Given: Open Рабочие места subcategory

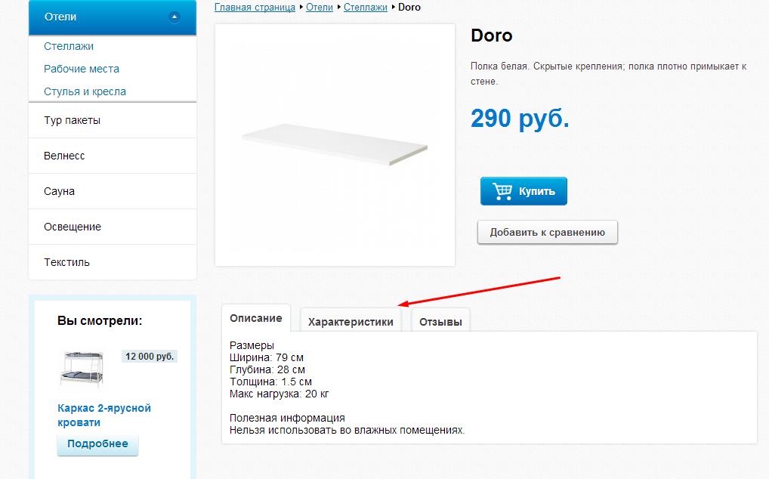Looking at the screenshot, I should click(x=82, y=69).
